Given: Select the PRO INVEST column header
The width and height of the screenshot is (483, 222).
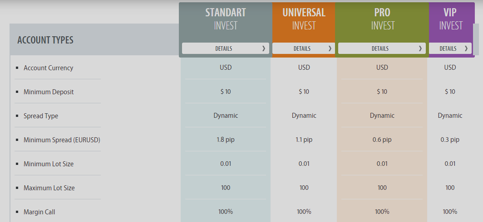Looking at the screenshot, I should tap(382, 19).
